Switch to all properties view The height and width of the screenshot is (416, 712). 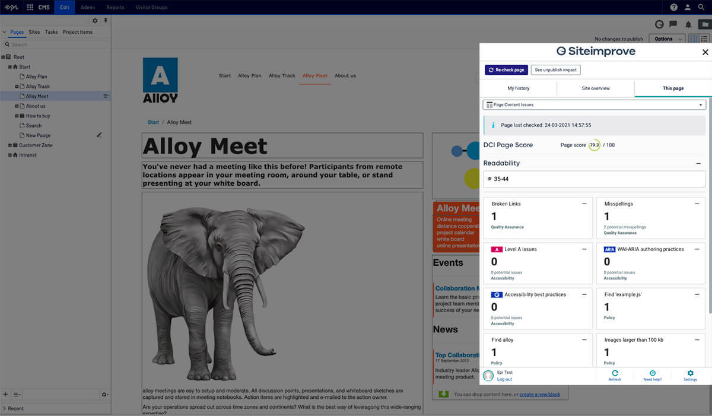point(704,39)
